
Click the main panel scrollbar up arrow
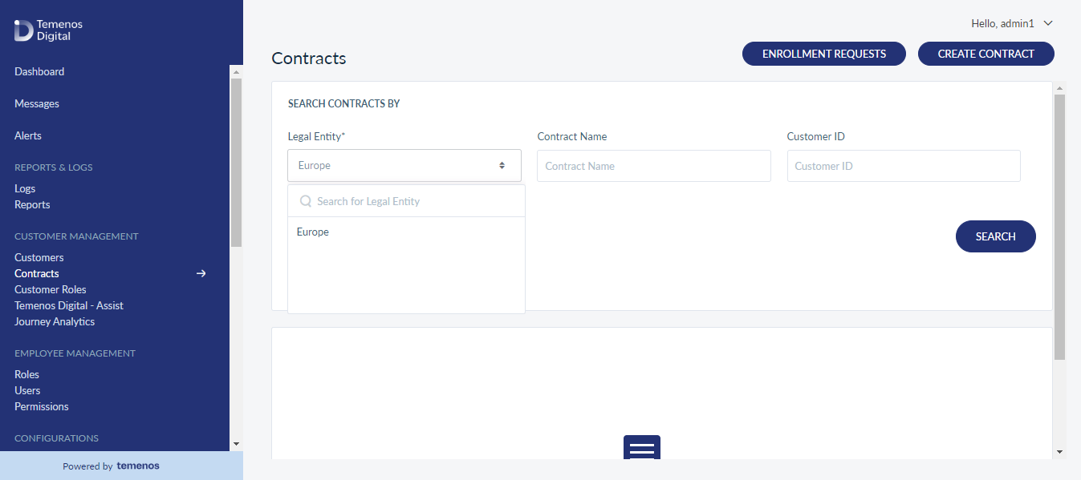(1059, 88)
